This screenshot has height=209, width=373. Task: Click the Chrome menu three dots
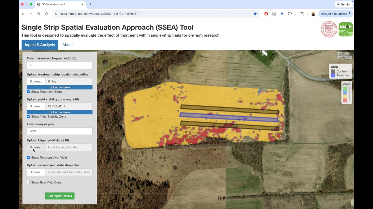pyautogui.click(x=350, y=14)
